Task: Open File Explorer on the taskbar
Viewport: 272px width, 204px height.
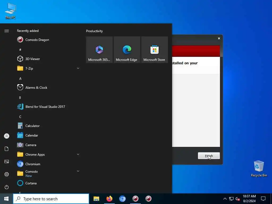Action: click(96, 199)
